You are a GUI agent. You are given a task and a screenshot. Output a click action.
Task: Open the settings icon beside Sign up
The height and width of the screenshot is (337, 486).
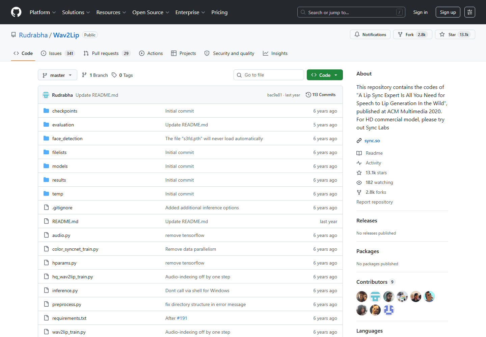click(x=470, y=12)
